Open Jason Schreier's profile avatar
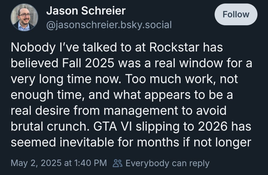 (x=24, y=17)
